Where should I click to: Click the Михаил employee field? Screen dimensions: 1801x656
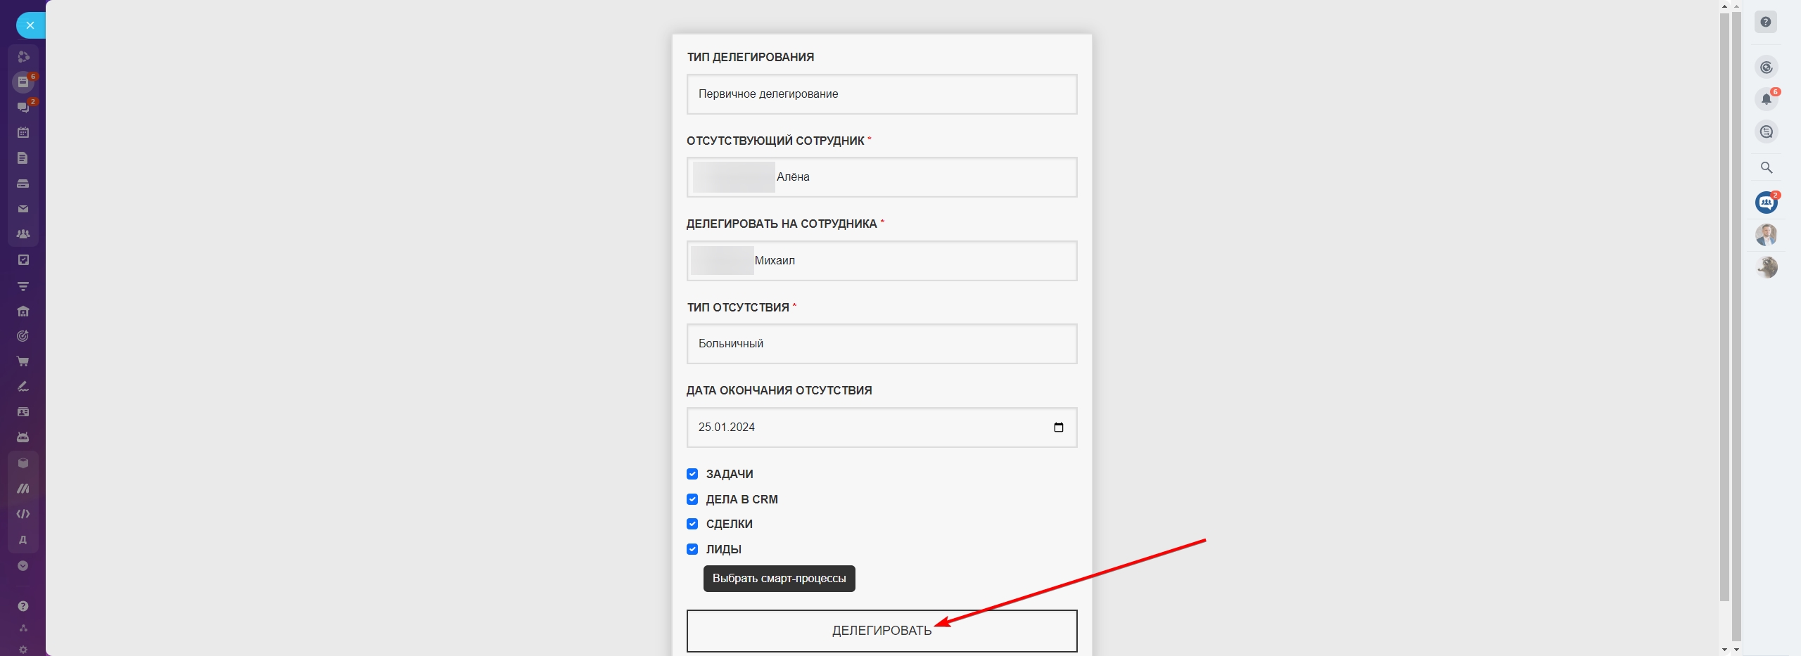point(882,261)
